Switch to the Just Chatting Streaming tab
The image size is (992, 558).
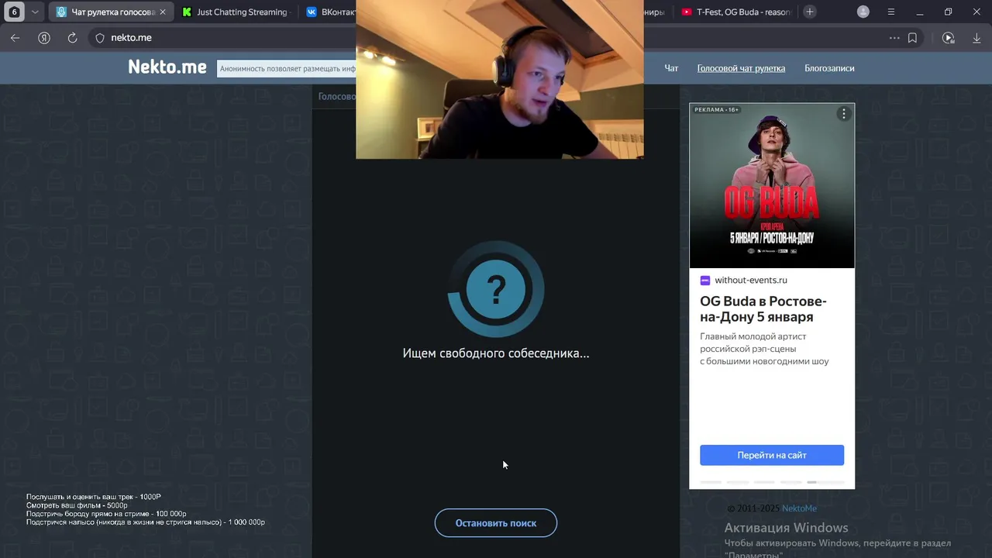236,12
